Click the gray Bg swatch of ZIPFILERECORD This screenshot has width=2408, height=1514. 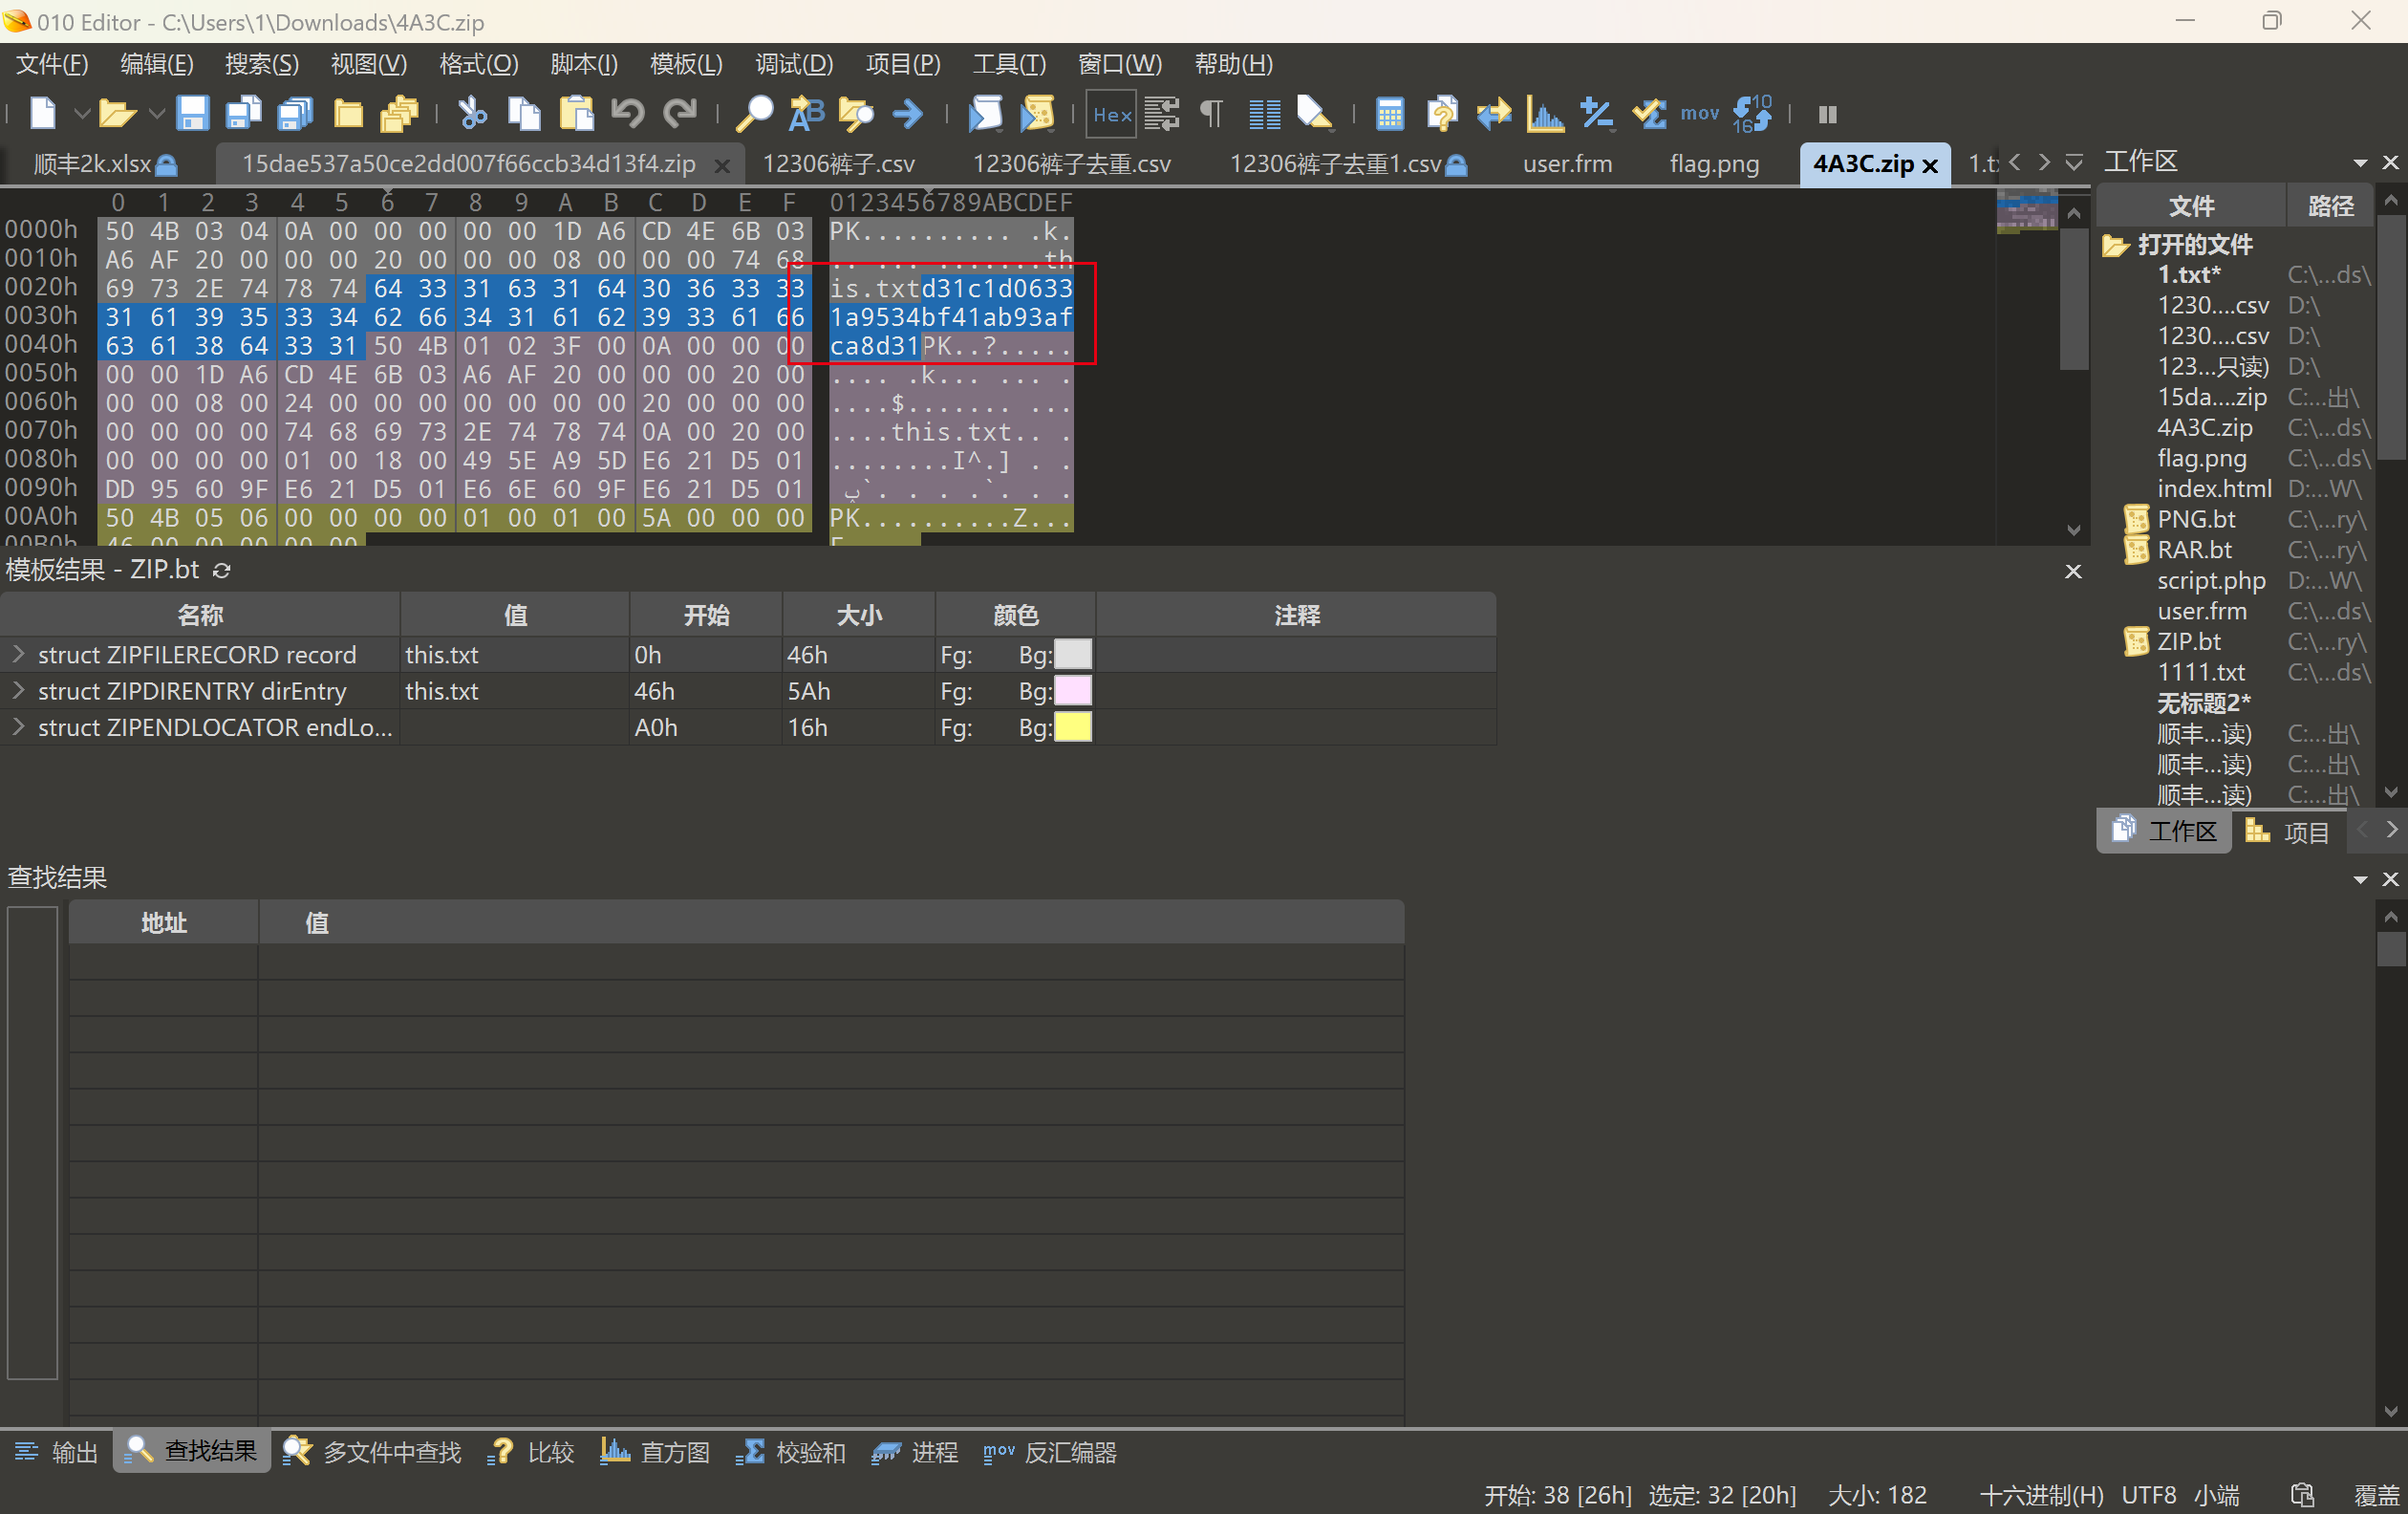(1073, 654)
